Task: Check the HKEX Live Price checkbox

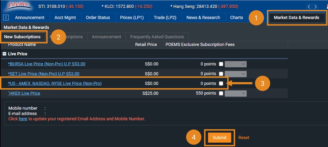Action: (221, 94)
